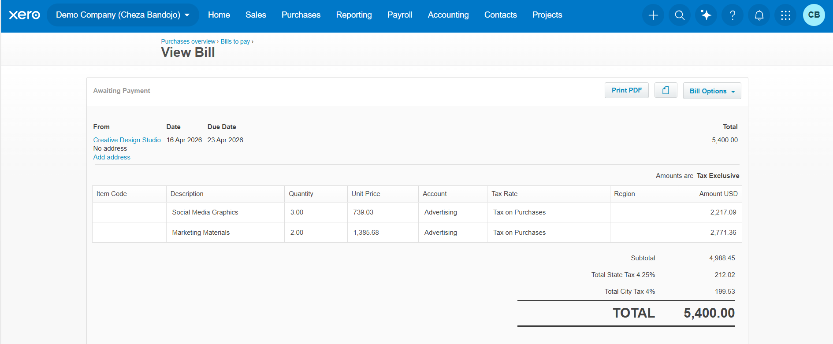Expand the Demo Company organisation dropdown
This screenshot has height=344, width=833.
(123, 15)
